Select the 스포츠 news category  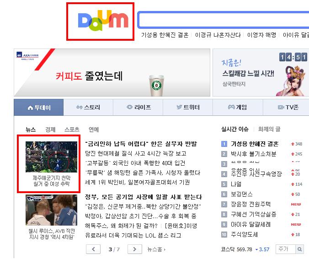click(x=72, y=129)
